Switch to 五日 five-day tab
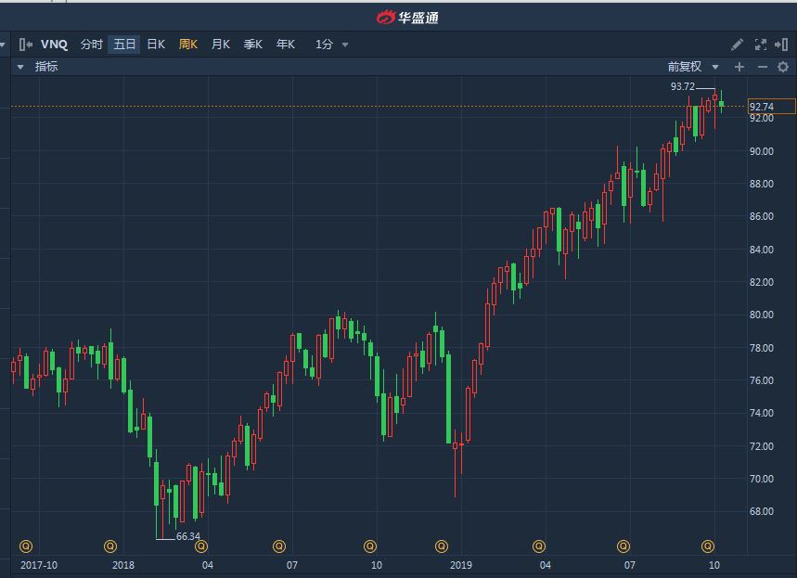The height and width of the screenshot is (578, 797). click(x=124, y=44)
